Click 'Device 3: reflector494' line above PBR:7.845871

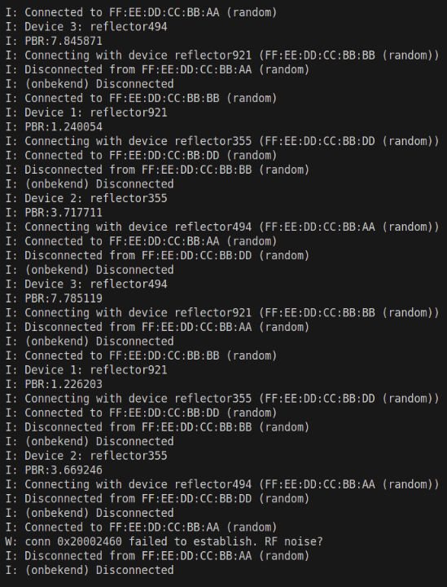point(86,27)
